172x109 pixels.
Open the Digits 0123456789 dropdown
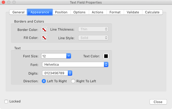(57, 73)
